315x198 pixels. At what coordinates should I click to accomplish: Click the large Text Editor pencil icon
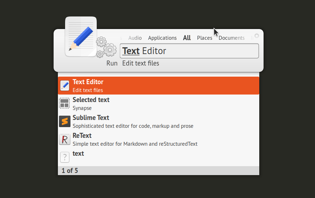click(x=81, y=37)
